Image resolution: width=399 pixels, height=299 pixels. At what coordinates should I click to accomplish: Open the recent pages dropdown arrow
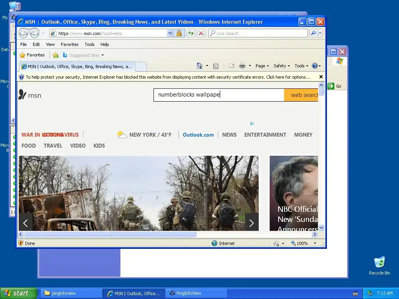coord(43,33)
